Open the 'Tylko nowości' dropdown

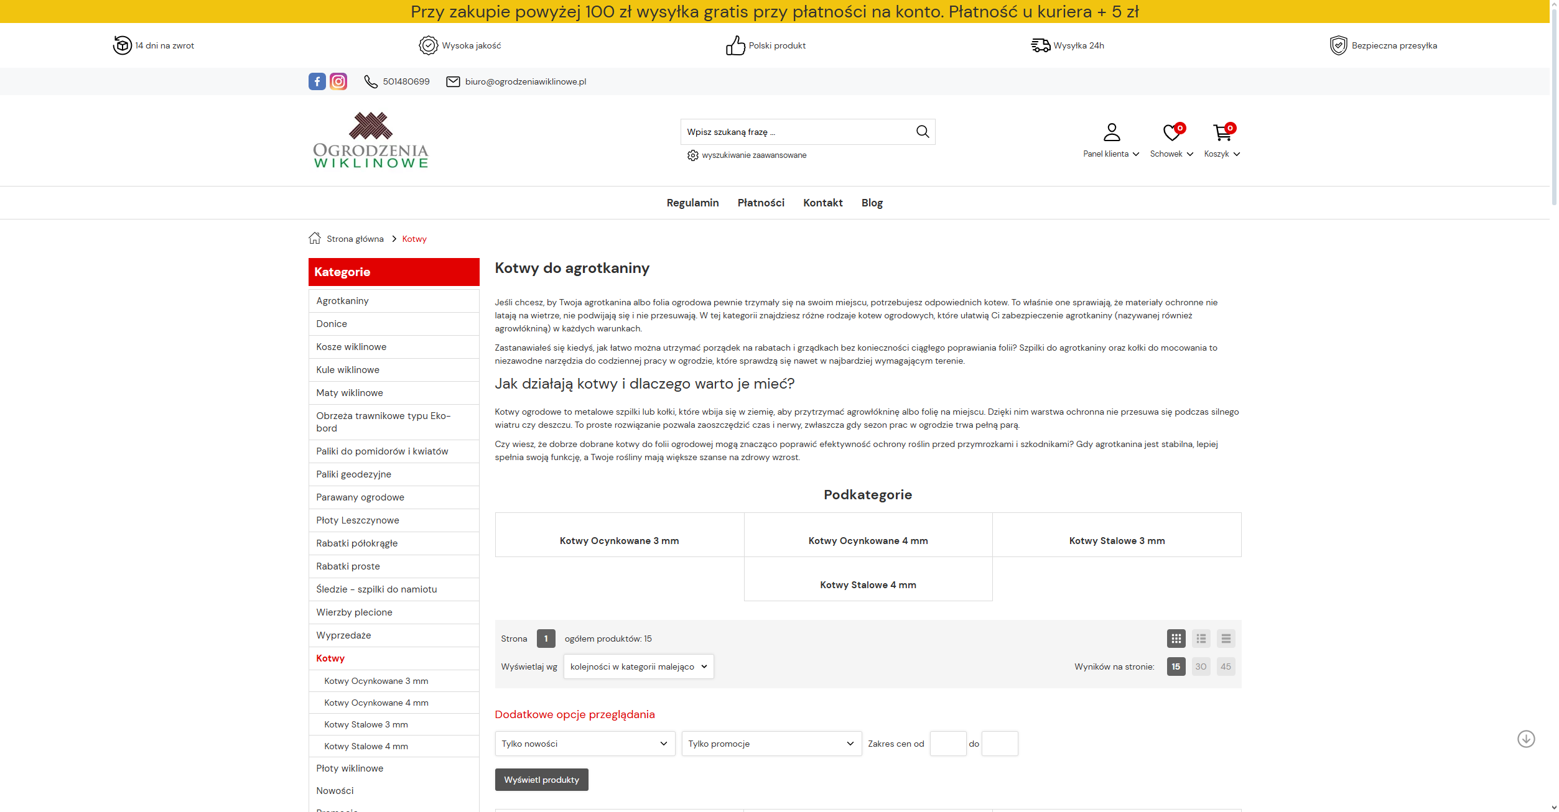(584, 743)
